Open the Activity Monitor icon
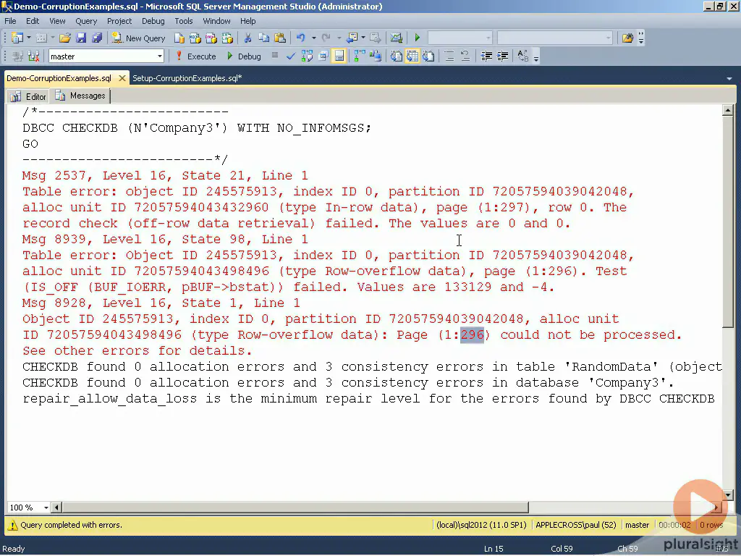The width and height of the screenshot is (741, 556). [397, 38]
